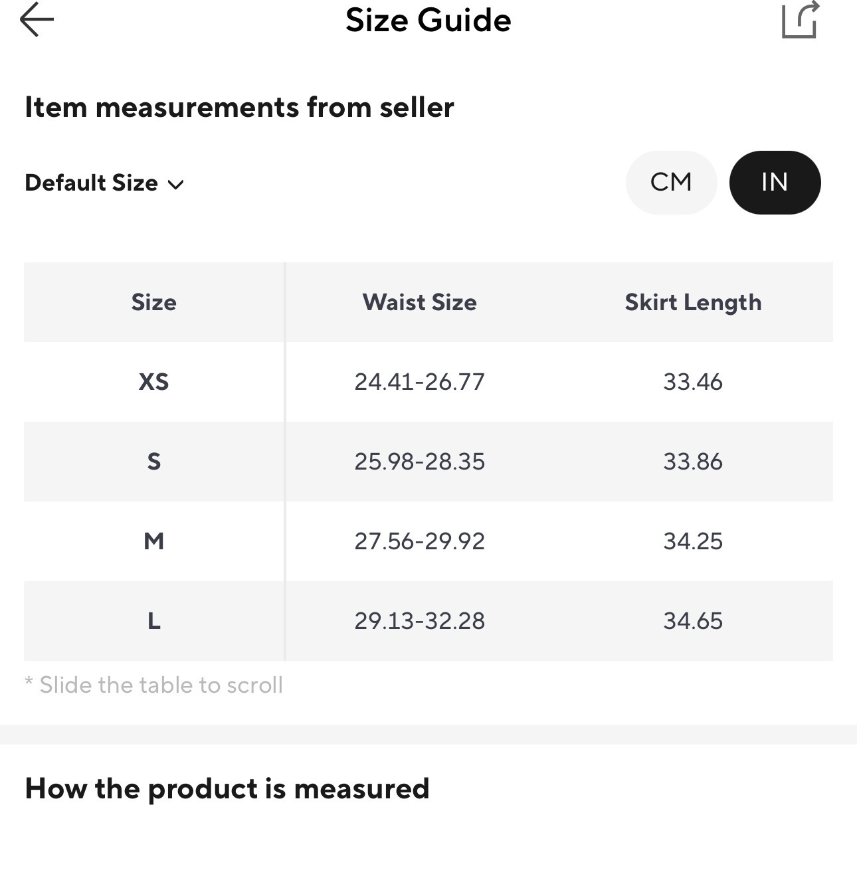
Task: Tap XS waist value 24.41-26.77
Action: [x=419, y=382]
